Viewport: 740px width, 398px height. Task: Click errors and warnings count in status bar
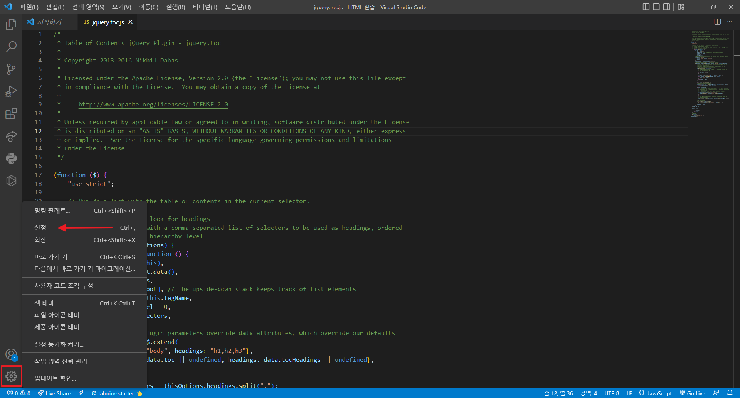(18, 393)
